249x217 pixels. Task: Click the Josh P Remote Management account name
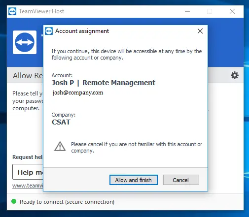pyautogui.click(x=104, y=83)
